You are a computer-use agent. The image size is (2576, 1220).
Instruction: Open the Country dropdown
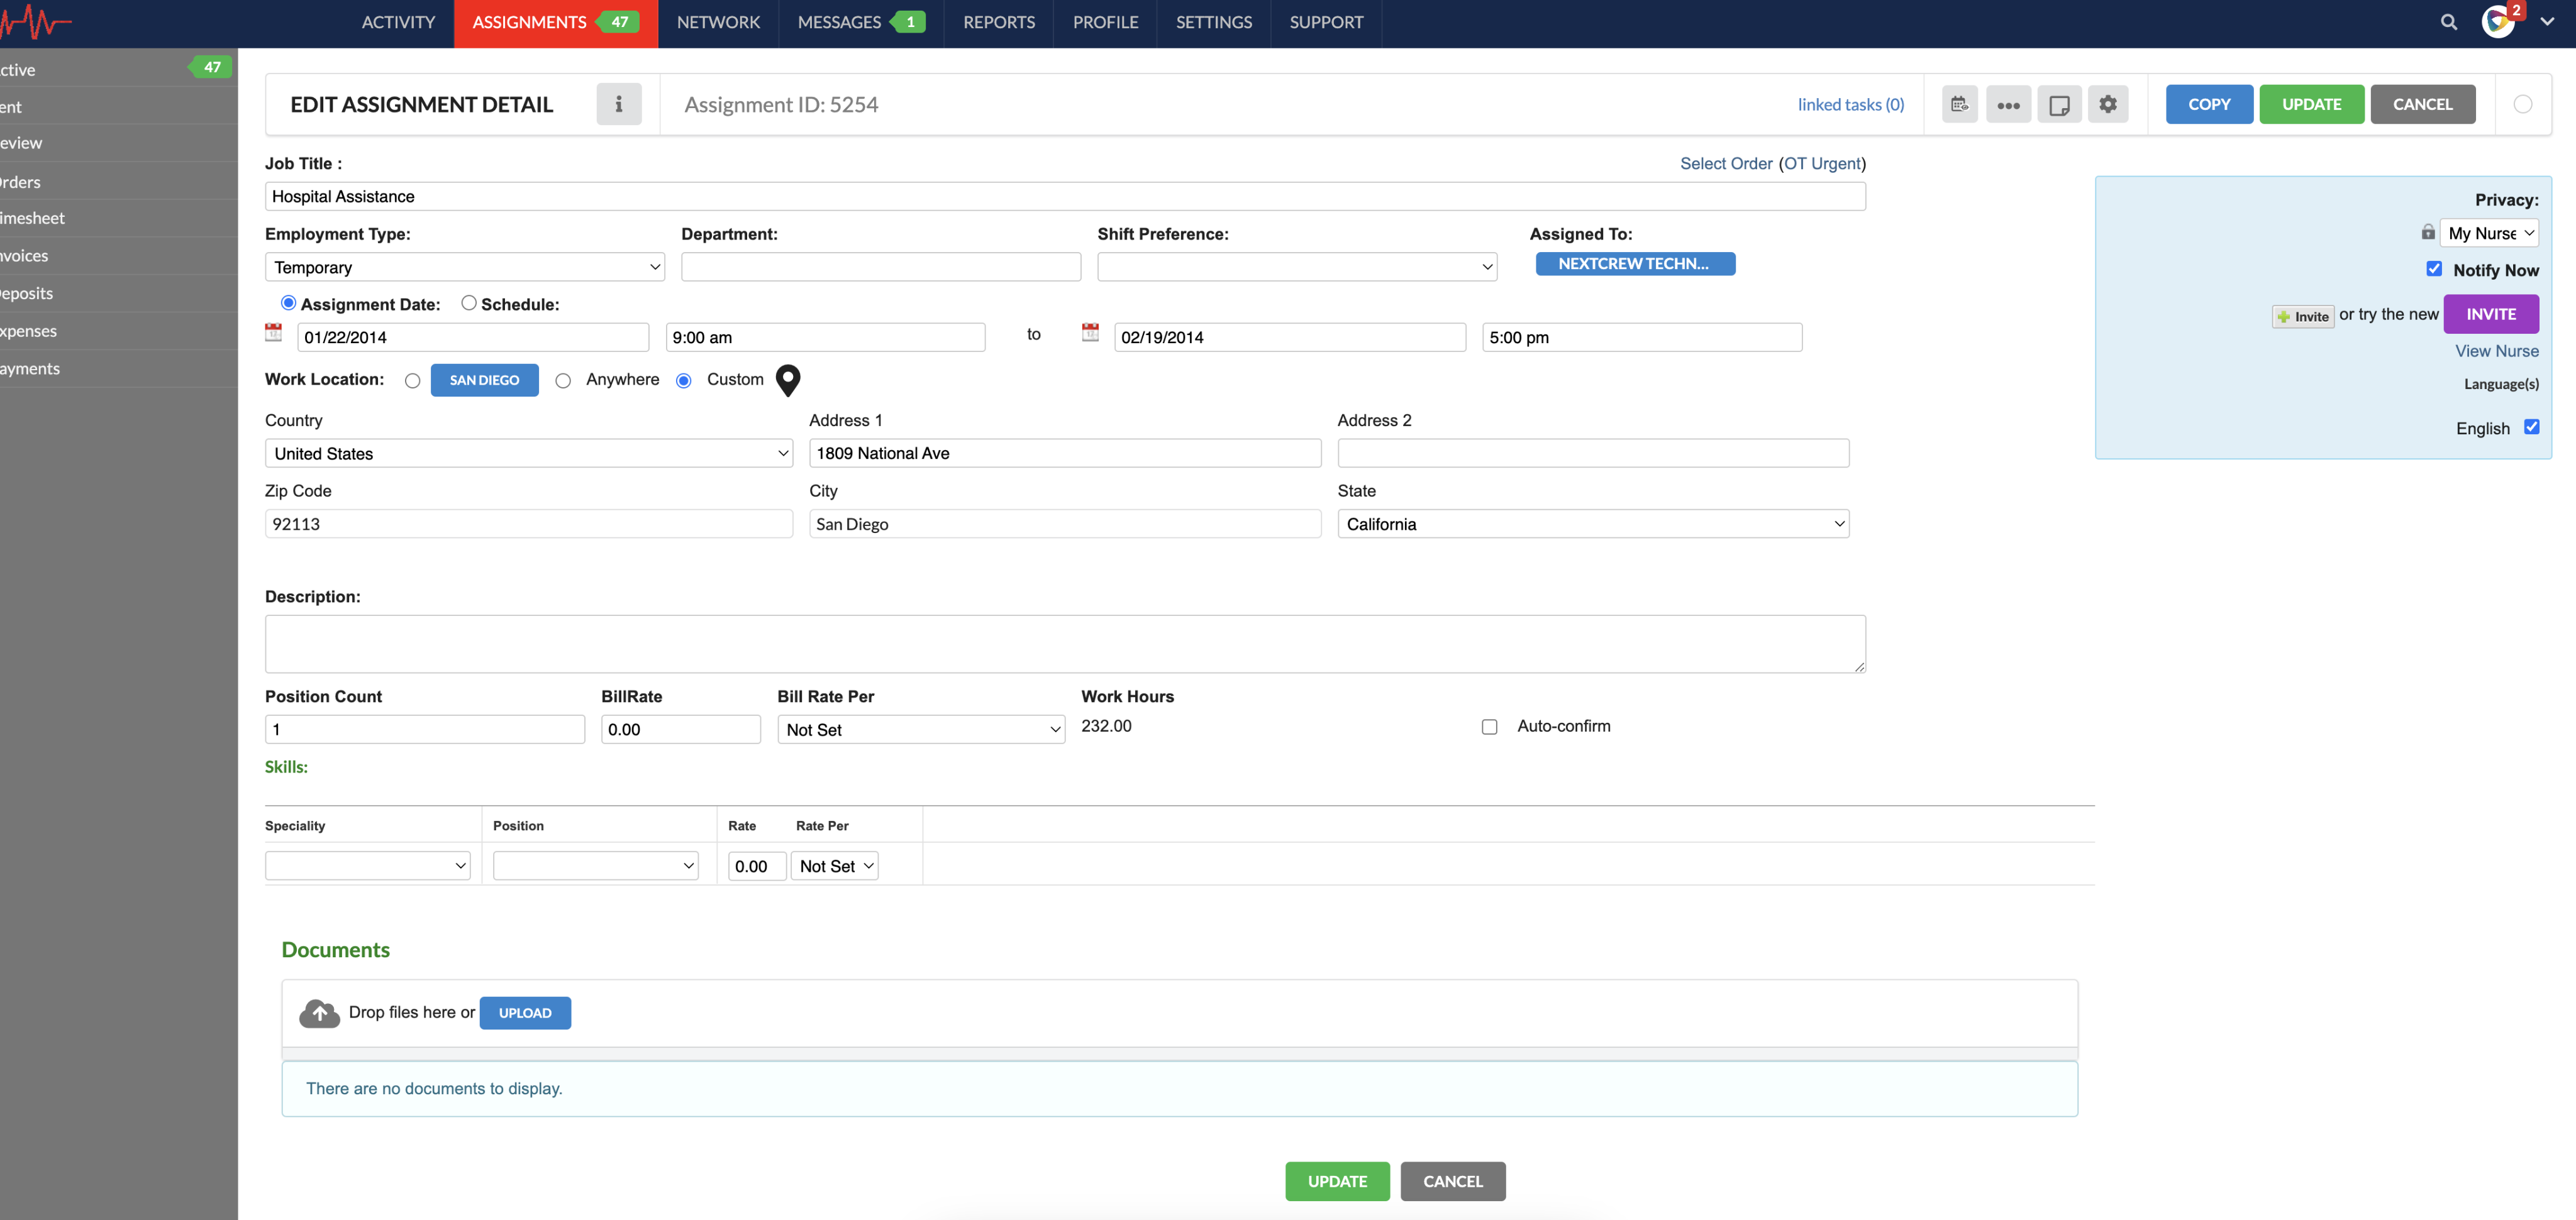point(528,453)
